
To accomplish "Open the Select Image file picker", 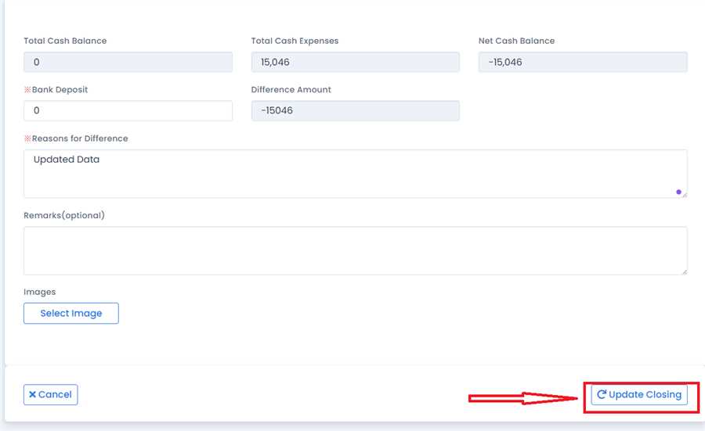I will pos(71,313).
